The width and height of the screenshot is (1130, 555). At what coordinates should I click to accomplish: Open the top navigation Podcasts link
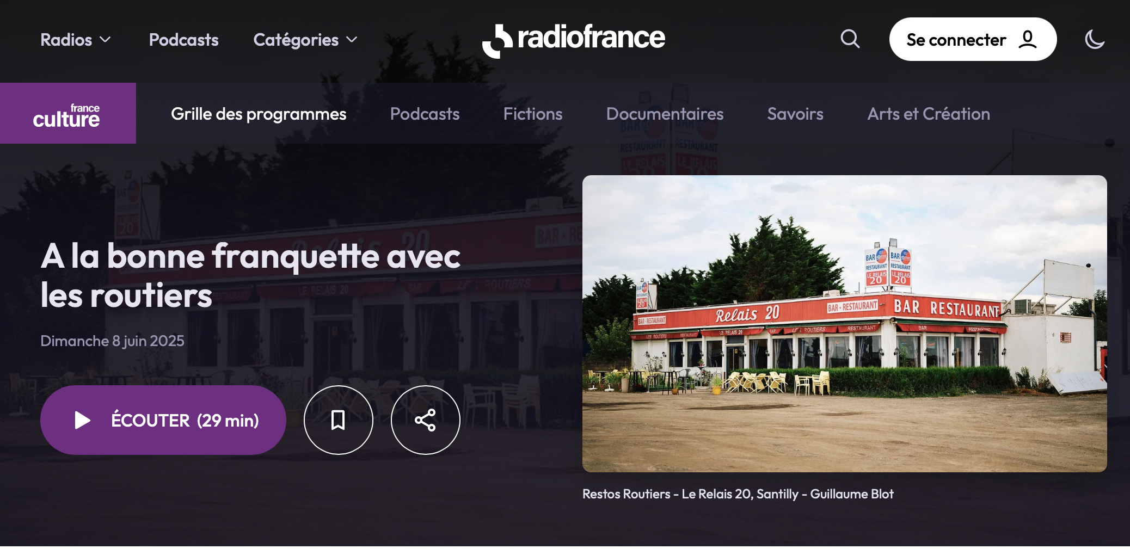point(183,39)
